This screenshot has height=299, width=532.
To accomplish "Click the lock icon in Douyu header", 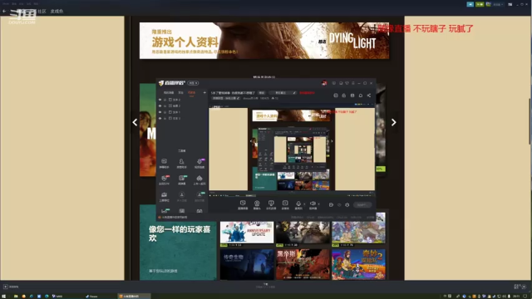I will (x=343, y=96).
